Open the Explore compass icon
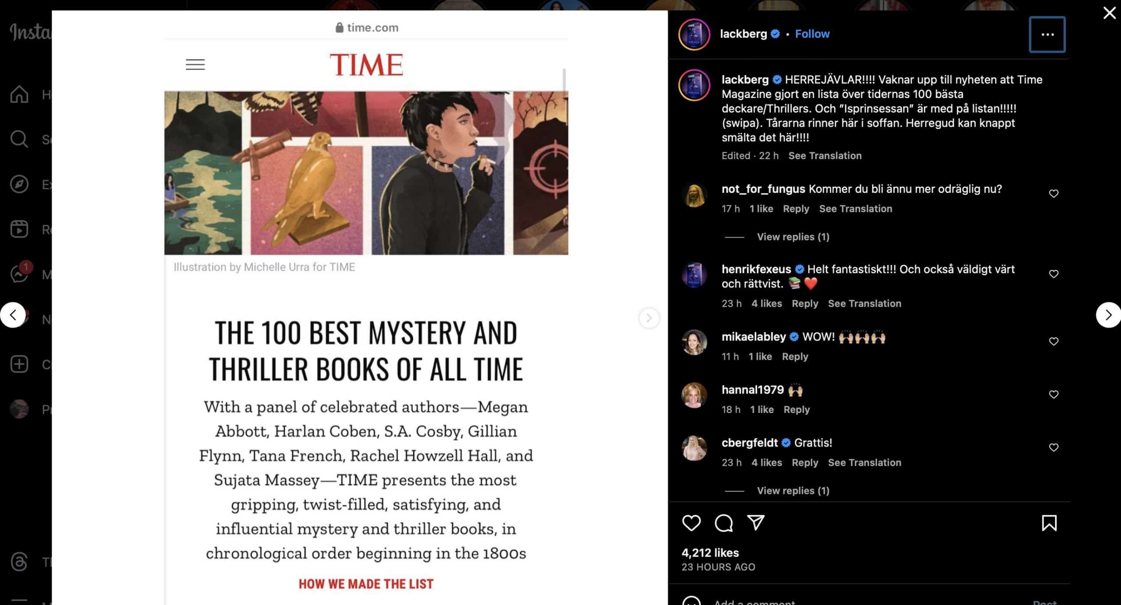 [x=19, y=184]
